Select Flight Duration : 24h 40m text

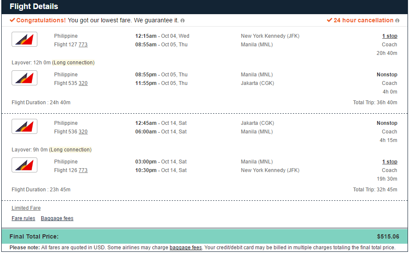[41, 103]
